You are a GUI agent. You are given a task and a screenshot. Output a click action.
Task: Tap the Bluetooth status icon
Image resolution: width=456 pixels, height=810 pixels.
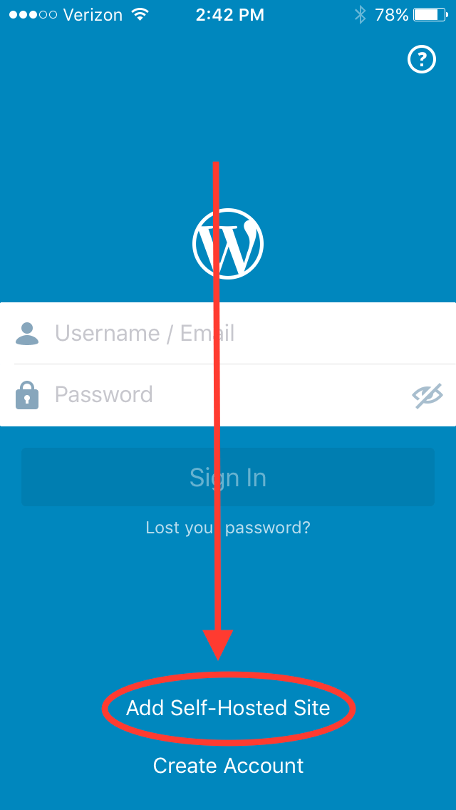359,14
